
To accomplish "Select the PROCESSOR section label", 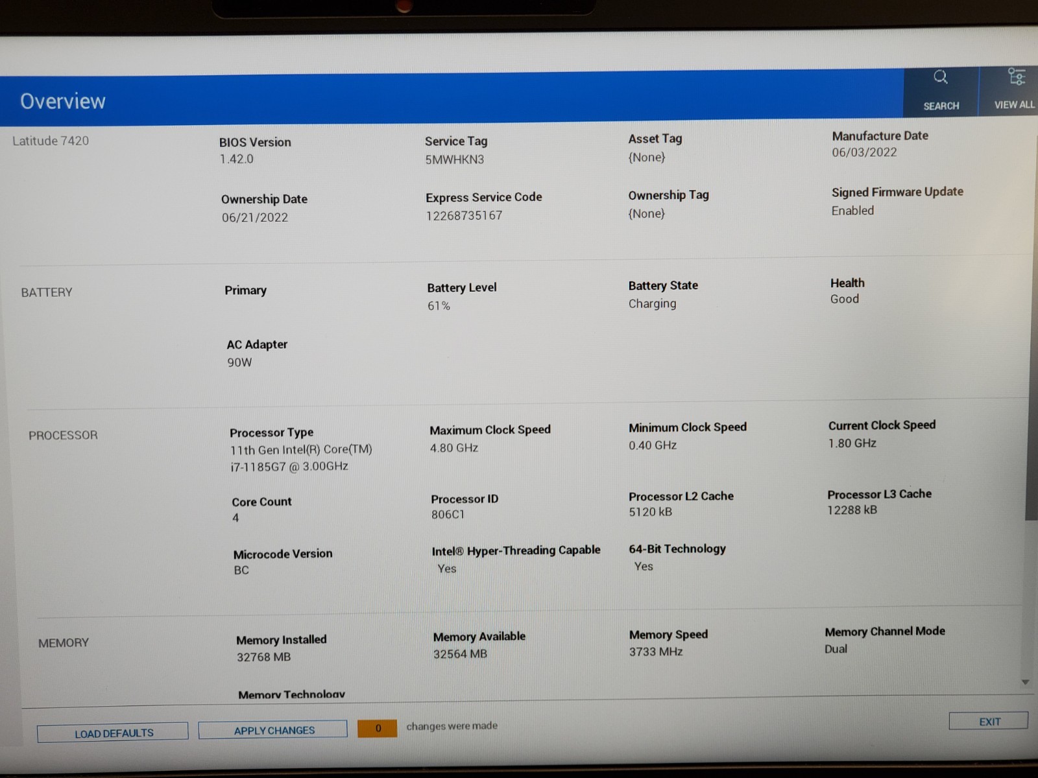I will 63,435.
